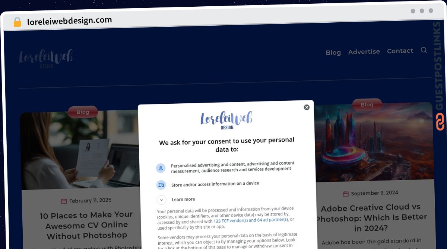Open the Learn more section label
The image size is (447, 249).
pos(183,200)
